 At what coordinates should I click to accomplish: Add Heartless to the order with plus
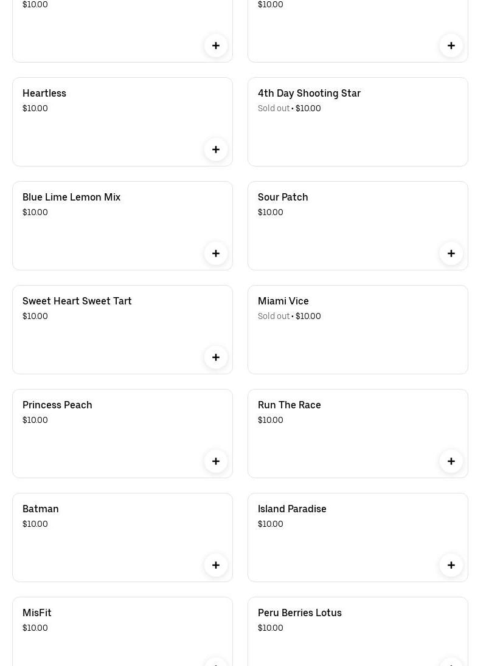pos(216,149)
